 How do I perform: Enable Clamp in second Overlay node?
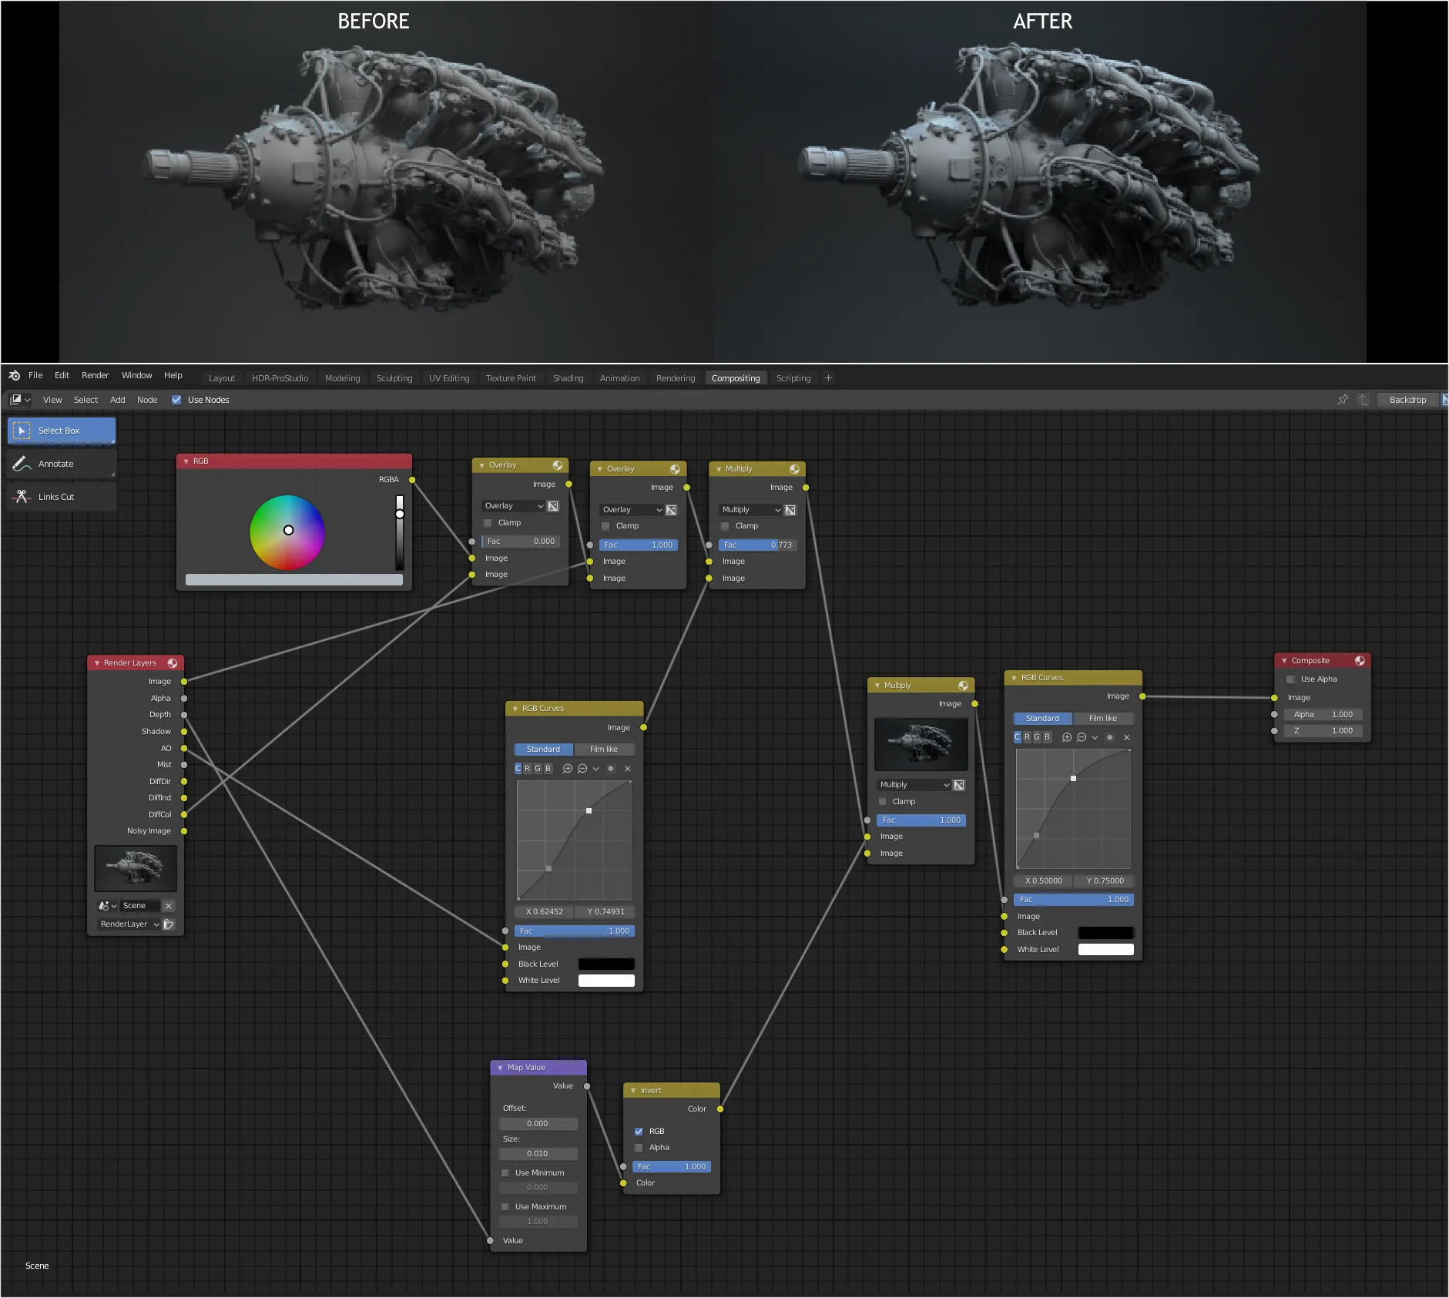pos(605,526)
